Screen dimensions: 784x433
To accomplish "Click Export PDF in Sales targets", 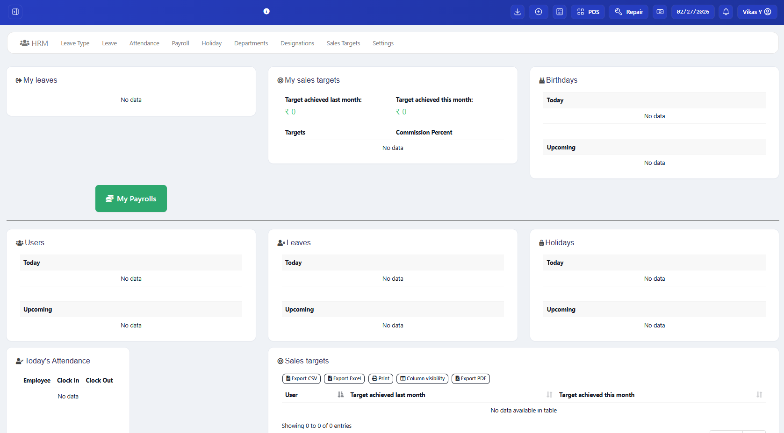I will pyautogui.click(x=470, y=379).
